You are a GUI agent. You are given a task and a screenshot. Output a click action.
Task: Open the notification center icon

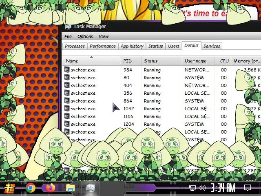(248, 188)
